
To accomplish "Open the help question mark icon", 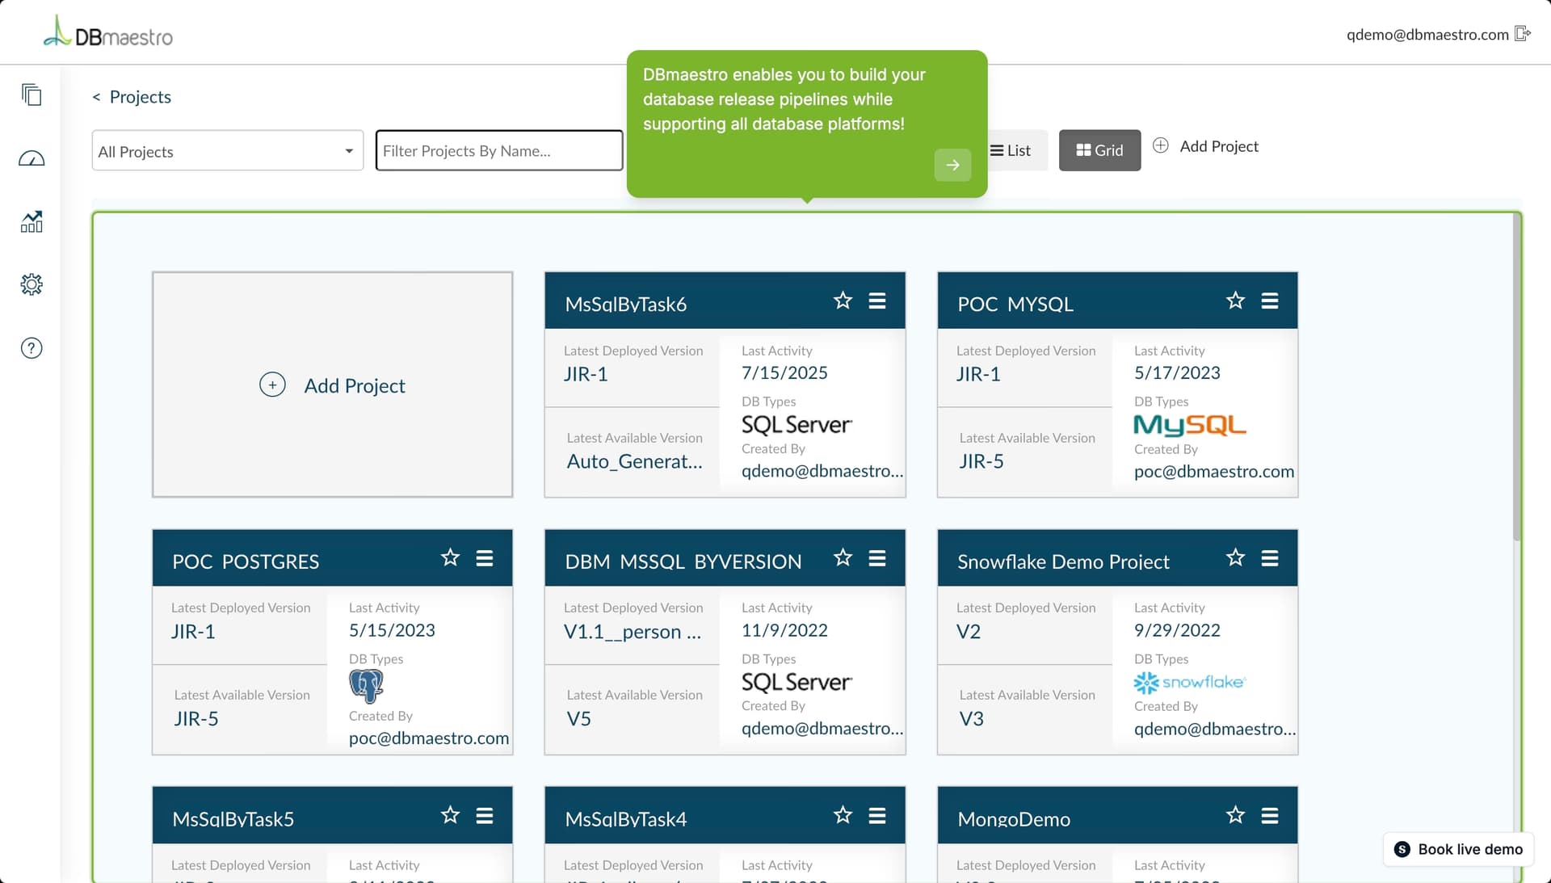I will (x=31, y=347).
